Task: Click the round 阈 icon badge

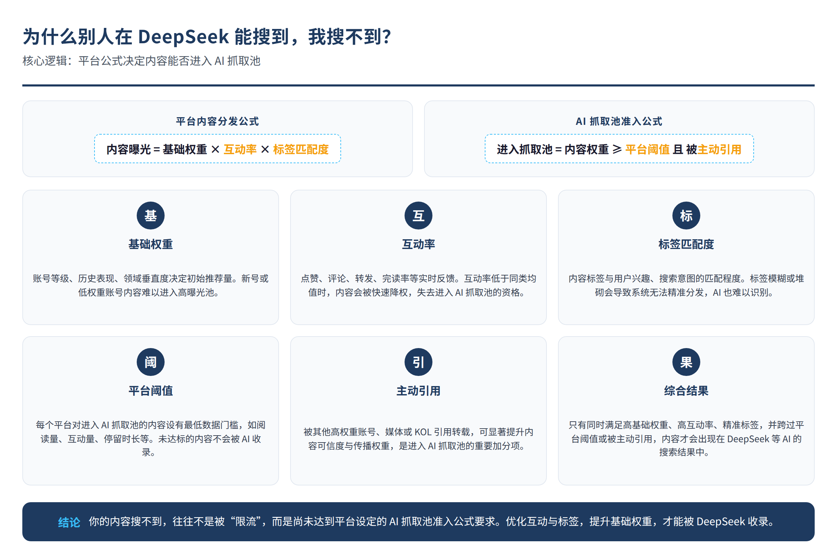Action: point(151,362)
